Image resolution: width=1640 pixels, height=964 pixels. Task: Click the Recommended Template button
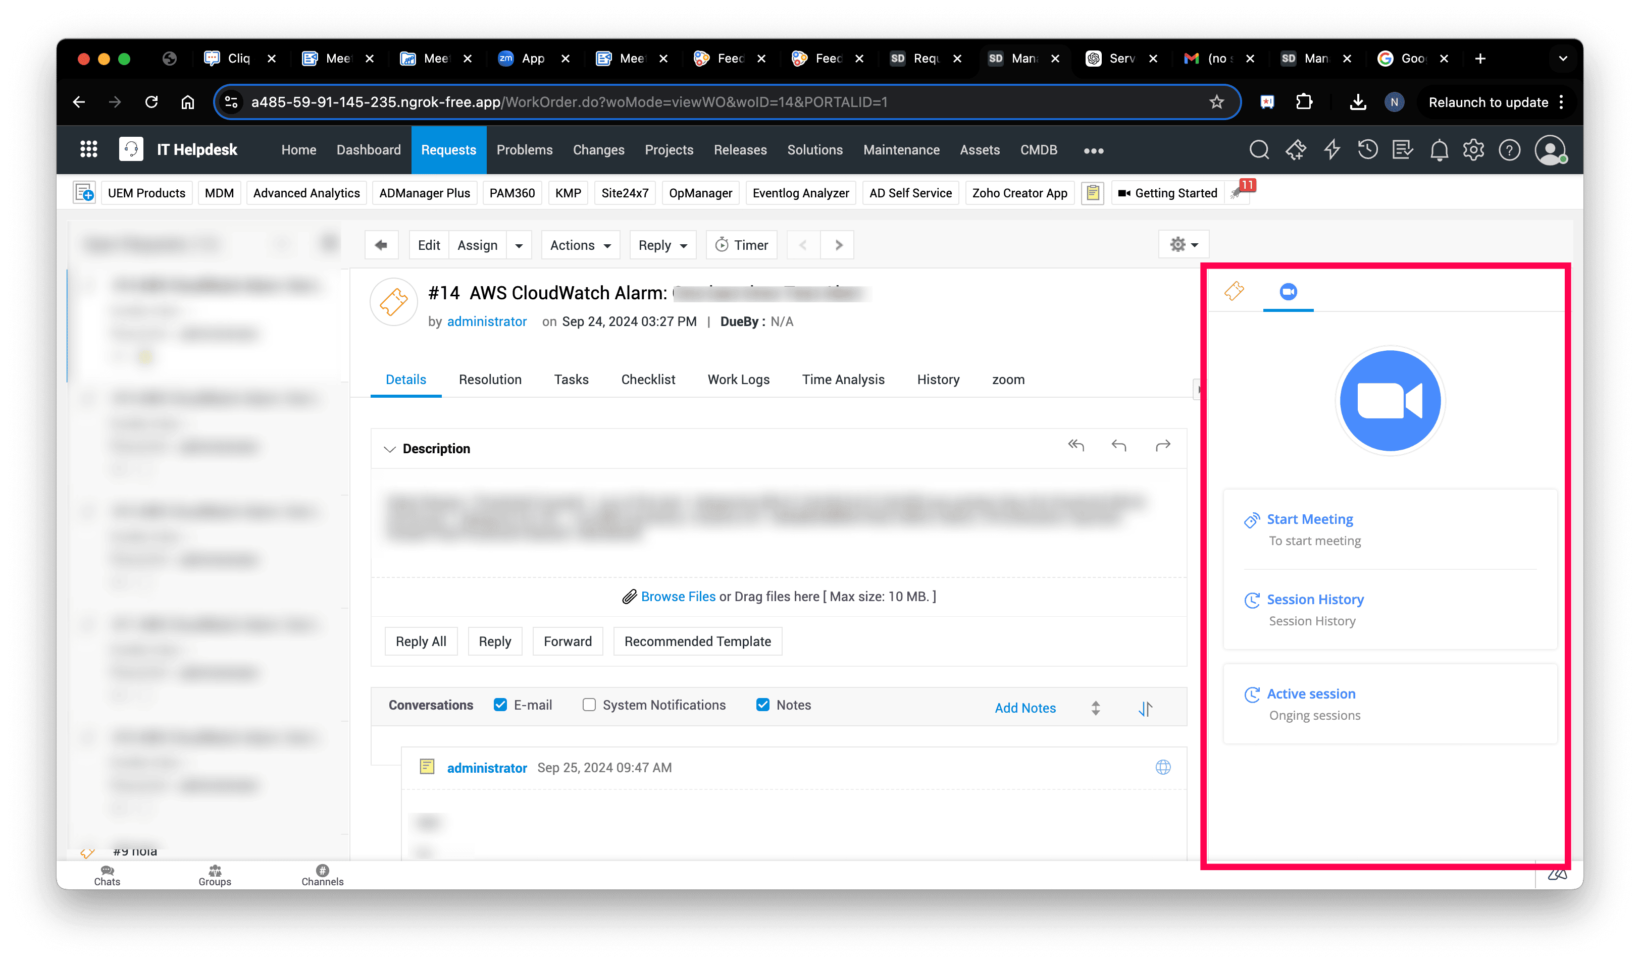point(698,640)
